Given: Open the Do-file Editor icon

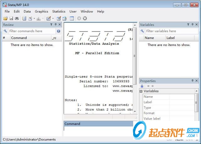Looking at the screenshot, I should 49,19.
